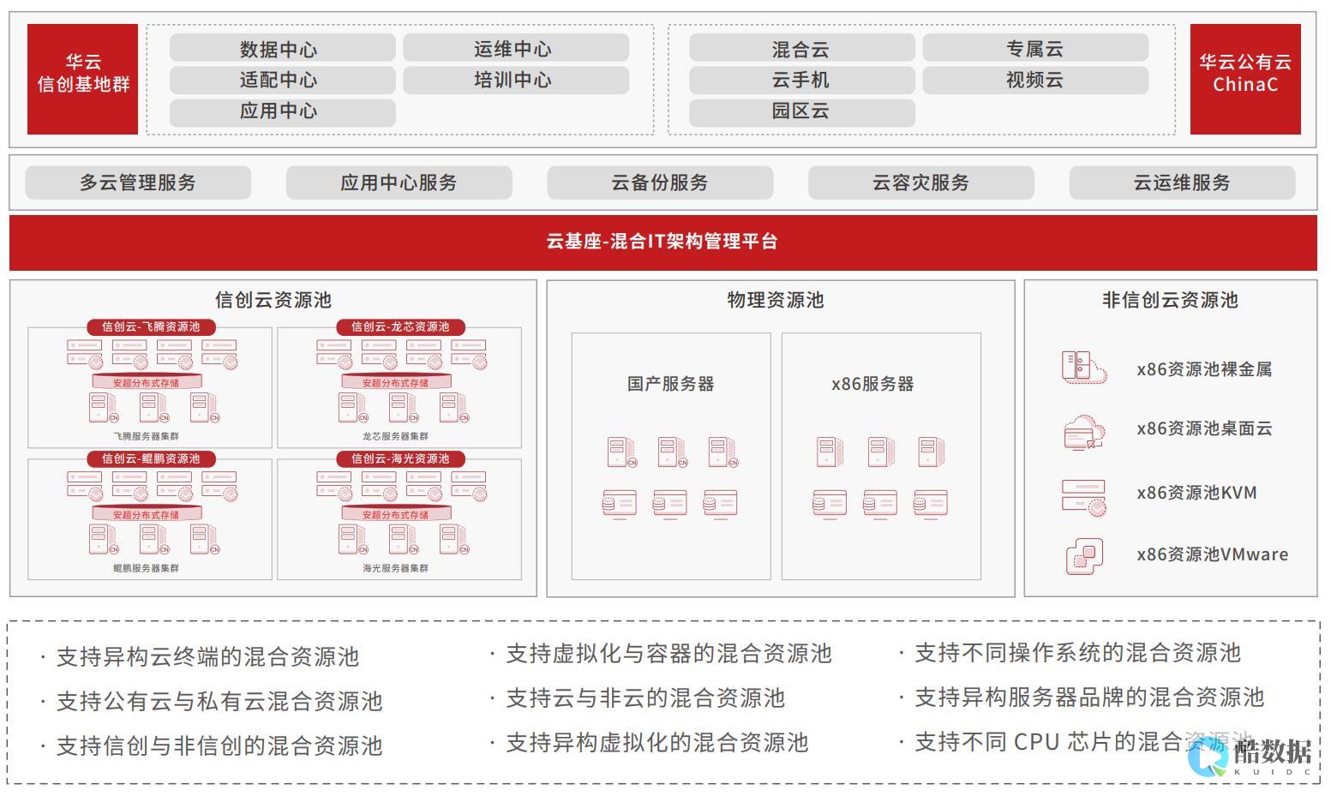Click the 云基座-混合IT架构管理平台 red banner

pyautogui.click(x=663, y=242)
